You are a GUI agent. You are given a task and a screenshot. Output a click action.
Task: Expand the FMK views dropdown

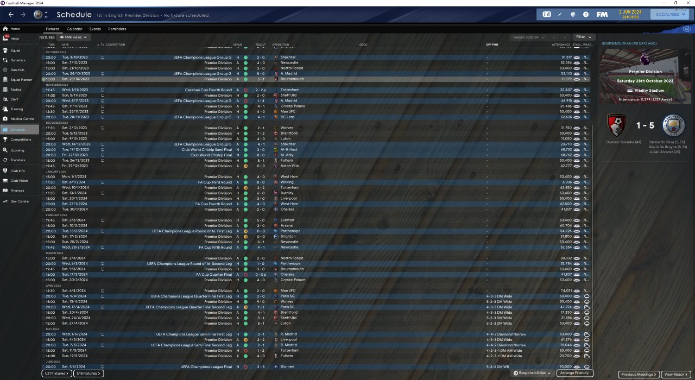pos(74,37)
